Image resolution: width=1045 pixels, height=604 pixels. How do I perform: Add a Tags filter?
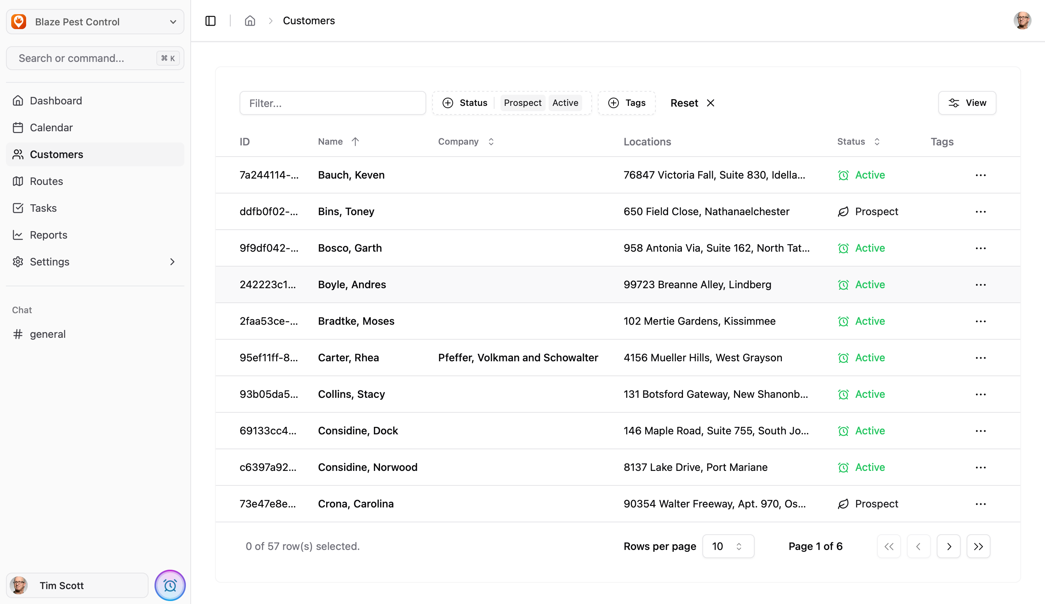pos(626,103)
